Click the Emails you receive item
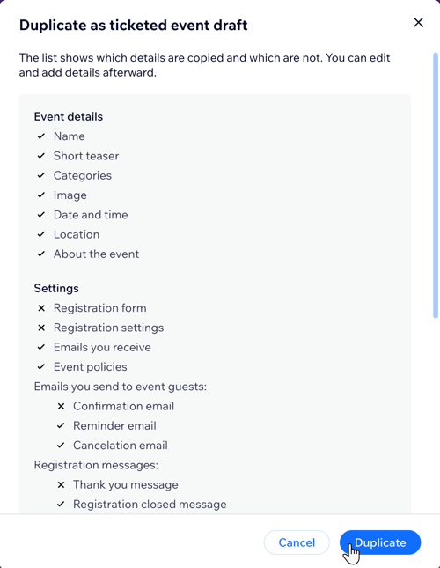 click(102, 347)
